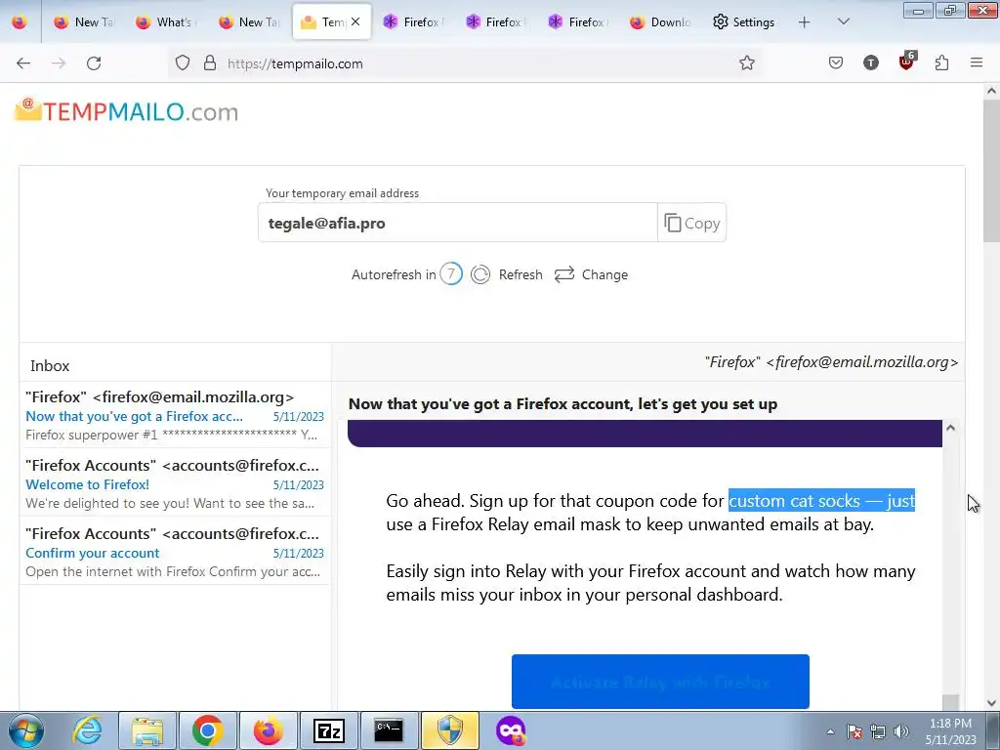Open the Windows Start button
The image size is (1000, 750).
25,730
